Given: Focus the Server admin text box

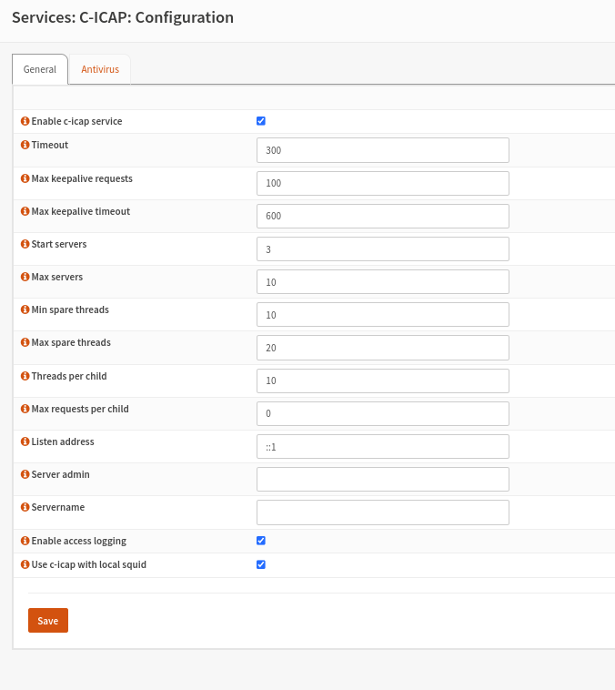Looking at the screenshot, I should [x=382, y=479].
